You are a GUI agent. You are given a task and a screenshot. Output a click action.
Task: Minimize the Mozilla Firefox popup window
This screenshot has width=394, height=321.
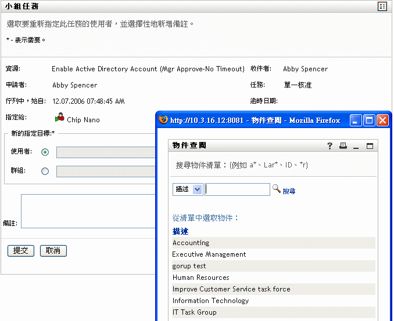coord(355,121)
